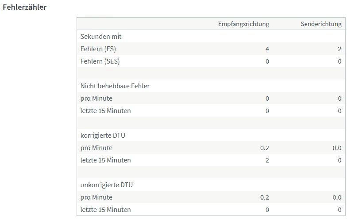Click the 'unkorrigierte DTU' group label

(107, 185)
